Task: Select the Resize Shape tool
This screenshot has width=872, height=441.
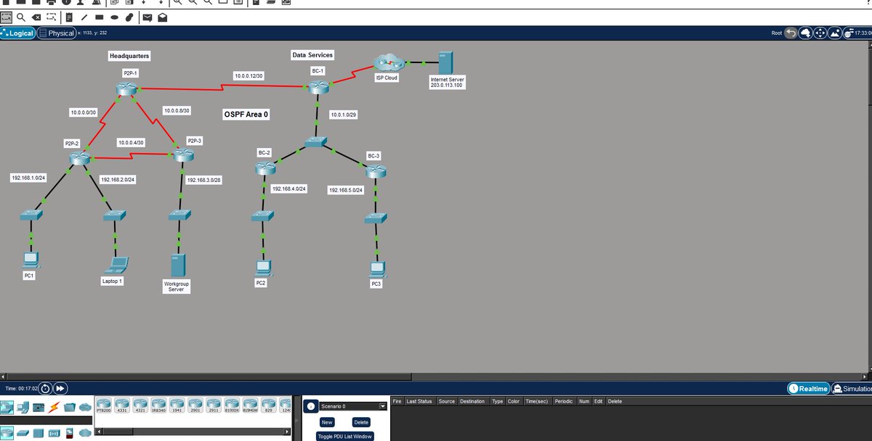Action: pyautogui.click(x=52, y=17)
